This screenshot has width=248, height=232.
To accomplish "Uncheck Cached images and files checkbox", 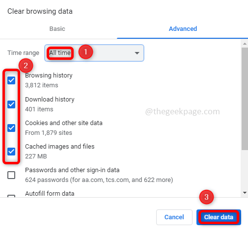I will pyautogui.click(x=11, y=152).
